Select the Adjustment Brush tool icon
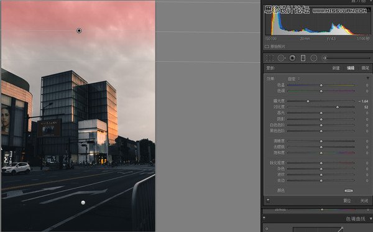Viewport: 373px width, 232px height. (325, 58)
